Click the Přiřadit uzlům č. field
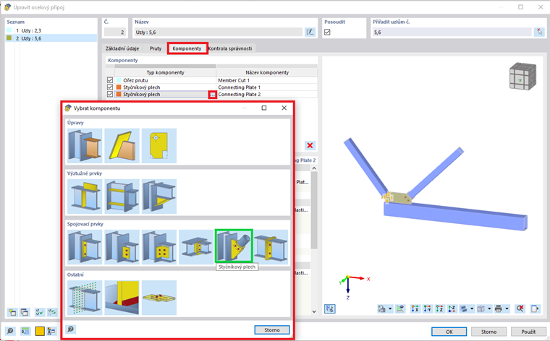The image size is (550, 341). pyautogui.click(x=452, y=33)
